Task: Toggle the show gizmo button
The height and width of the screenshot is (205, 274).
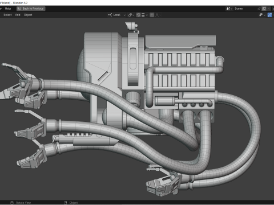Action: click(269, 15)
